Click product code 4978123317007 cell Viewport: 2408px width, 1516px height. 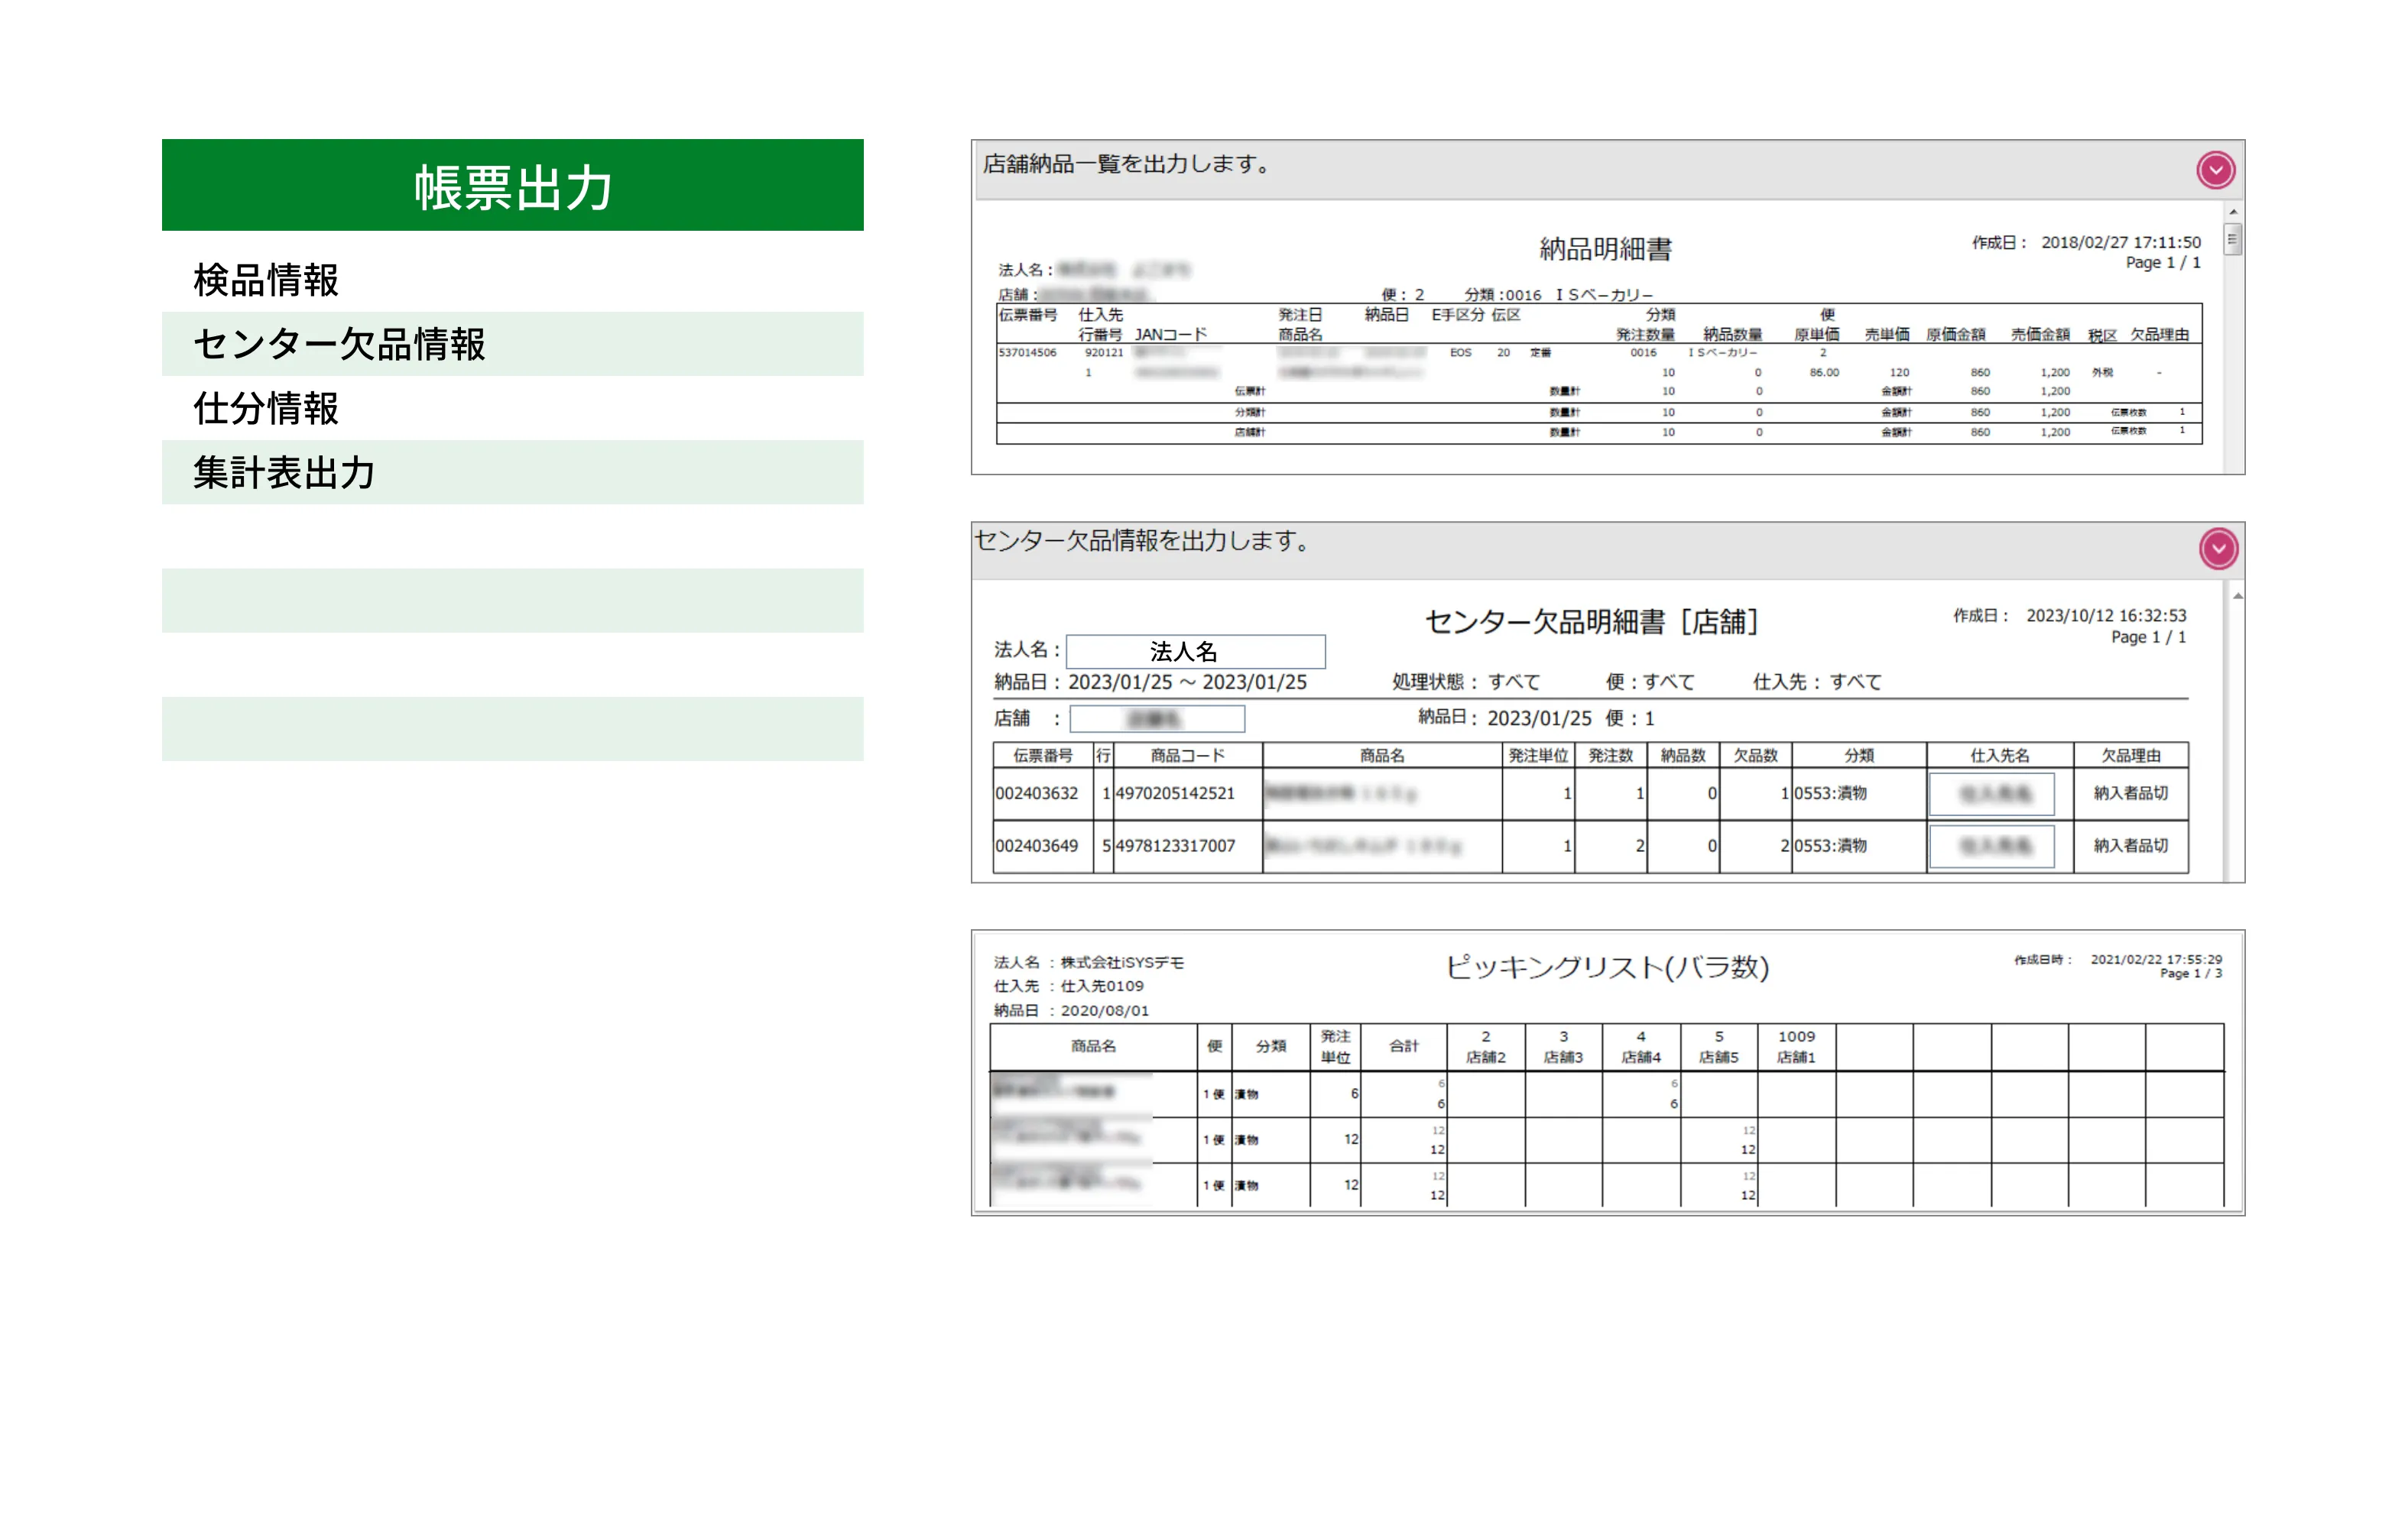click(1176, 847)
